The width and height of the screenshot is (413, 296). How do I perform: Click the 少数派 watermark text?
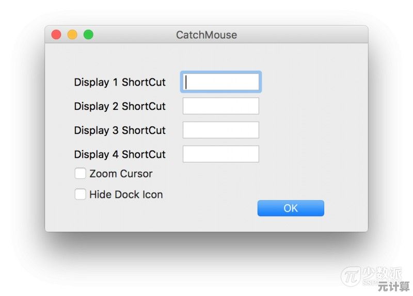[383, 272]
